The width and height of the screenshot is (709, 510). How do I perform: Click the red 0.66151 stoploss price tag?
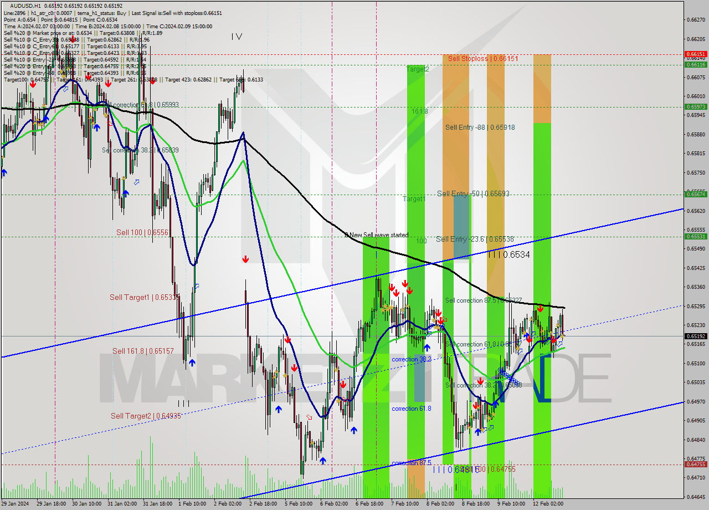[696, 54]
